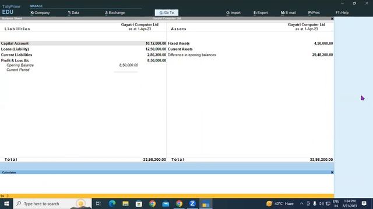
Task: Open File Explorer from the taskbar
Action: [125, 204]
